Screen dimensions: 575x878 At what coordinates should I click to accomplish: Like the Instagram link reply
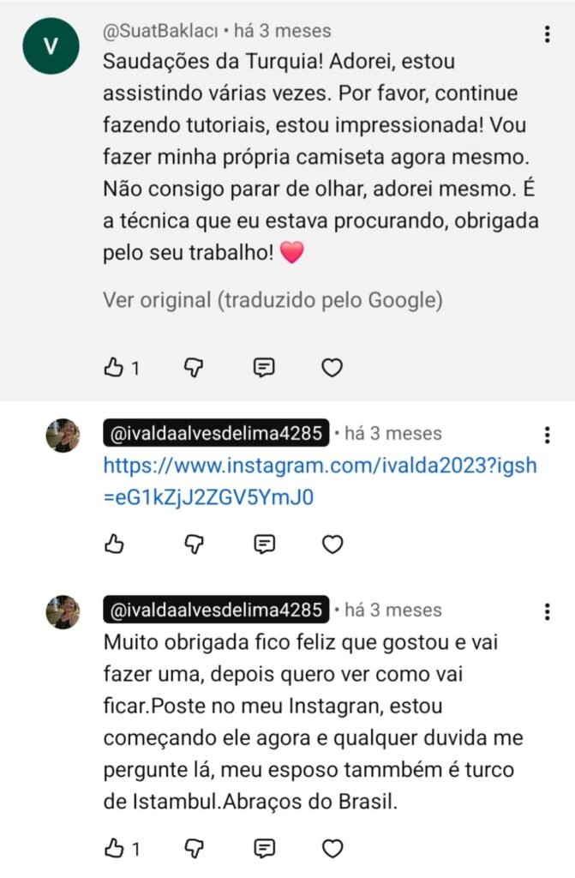(x=115, y=544)
